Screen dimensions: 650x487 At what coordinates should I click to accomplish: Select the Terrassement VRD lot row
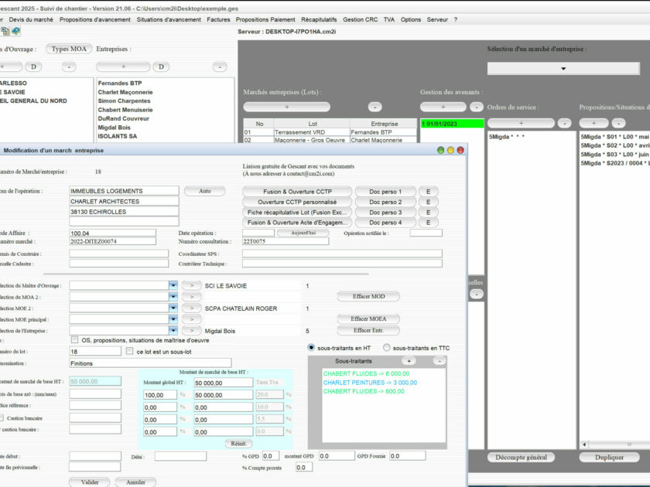pyautogui.click(x=330, y=132)
